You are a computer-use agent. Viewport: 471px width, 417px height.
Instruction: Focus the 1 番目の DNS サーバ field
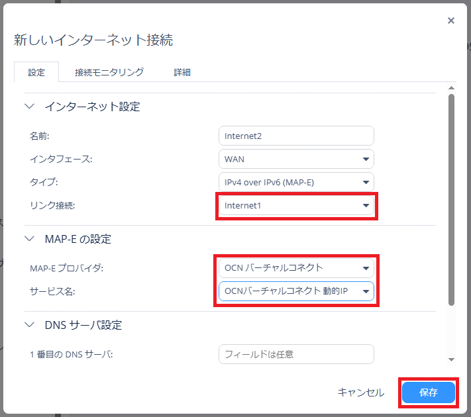coord(295,354)
